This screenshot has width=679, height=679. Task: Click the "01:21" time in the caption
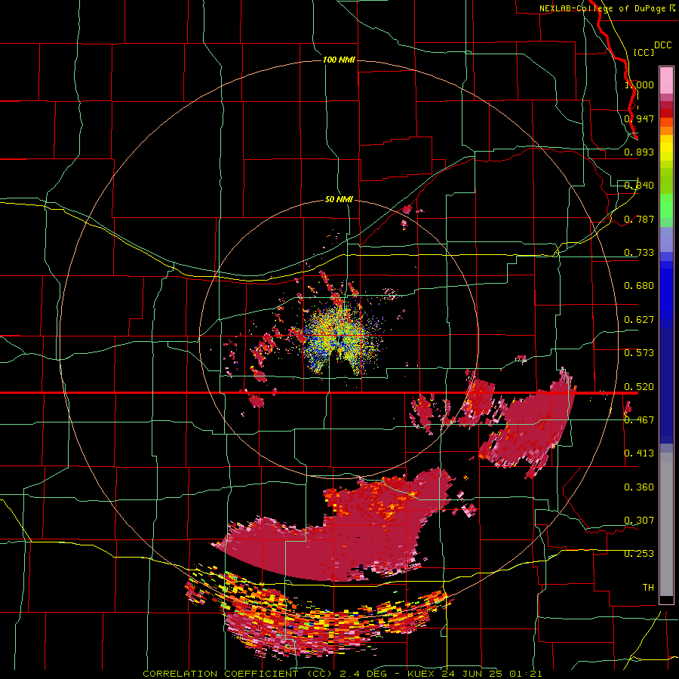coord(526,674)
